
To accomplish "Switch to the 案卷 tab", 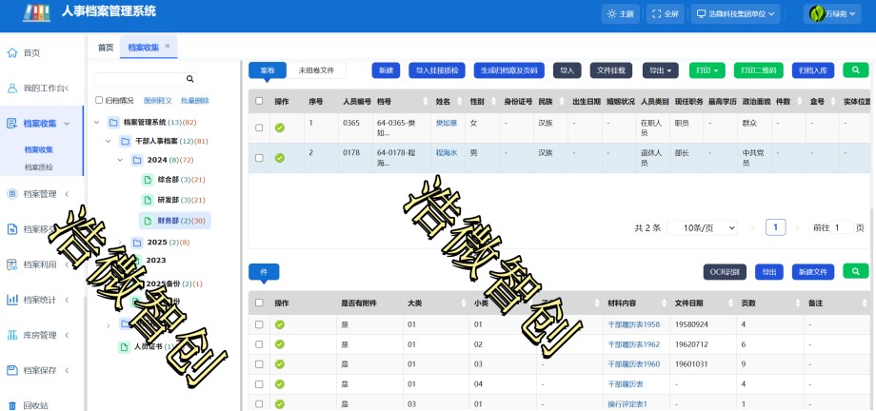I will (x=268, y=70).
